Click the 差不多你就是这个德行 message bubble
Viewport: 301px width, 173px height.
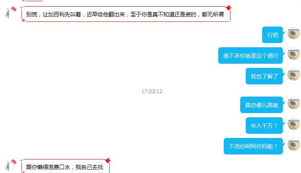[x=250, y=55]
